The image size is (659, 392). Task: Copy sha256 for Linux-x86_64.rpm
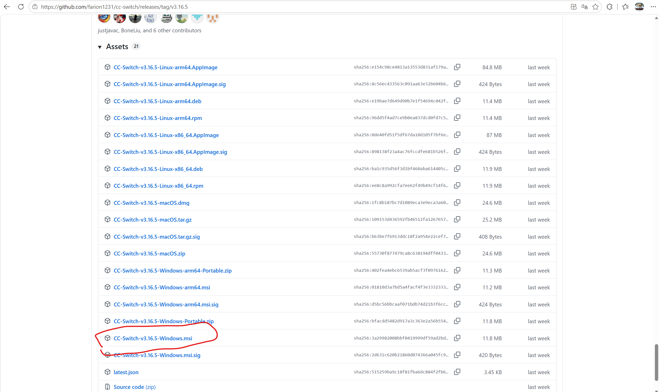pyautogui.click(x=457, y=185)
